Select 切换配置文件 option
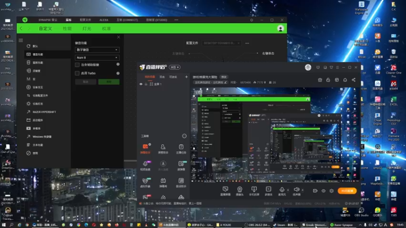 40,95
